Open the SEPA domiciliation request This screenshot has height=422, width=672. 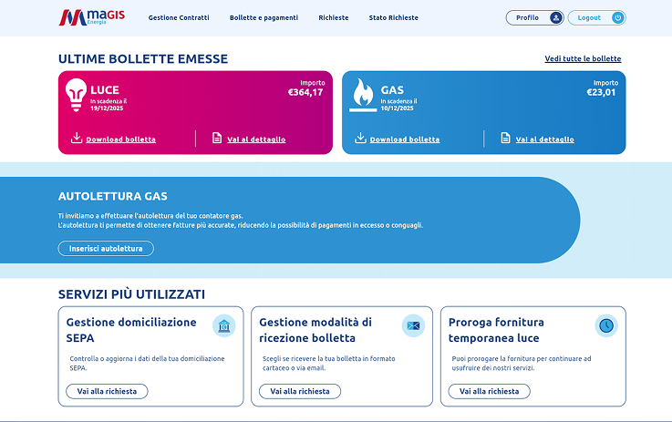point(107,391)
